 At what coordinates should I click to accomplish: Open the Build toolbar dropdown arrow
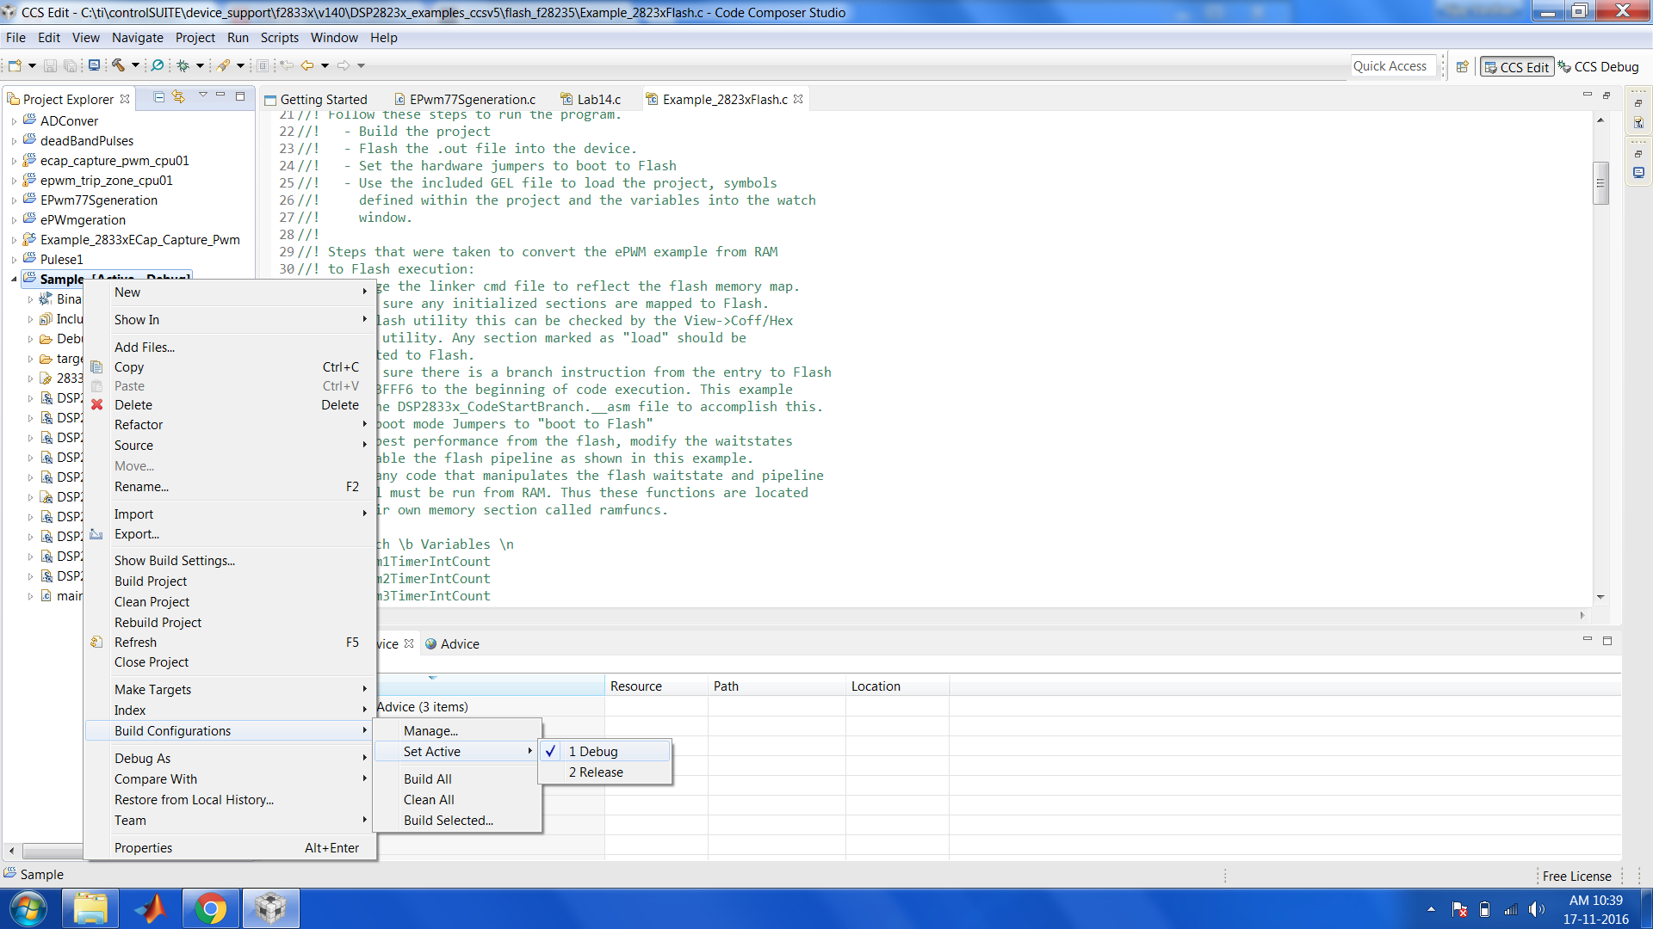pyautogui.click(x=135, y=65)
